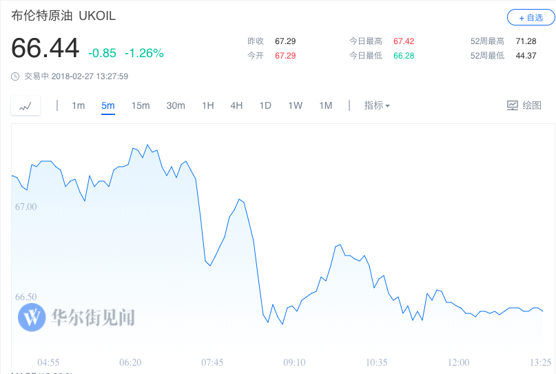
Task: Open the 绘图 drawing tool
Action: [524, 105]
